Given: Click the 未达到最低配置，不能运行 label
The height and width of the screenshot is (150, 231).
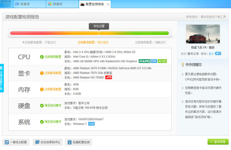Looking at the screenshot, I should tap(39, 42).
